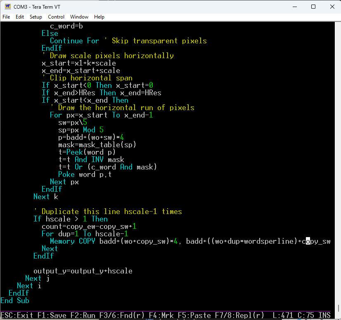Click the 'Memory COPY' keyword in the code
Image resolution: width=341 pixels, height=320 pixels.
(73, 241)
